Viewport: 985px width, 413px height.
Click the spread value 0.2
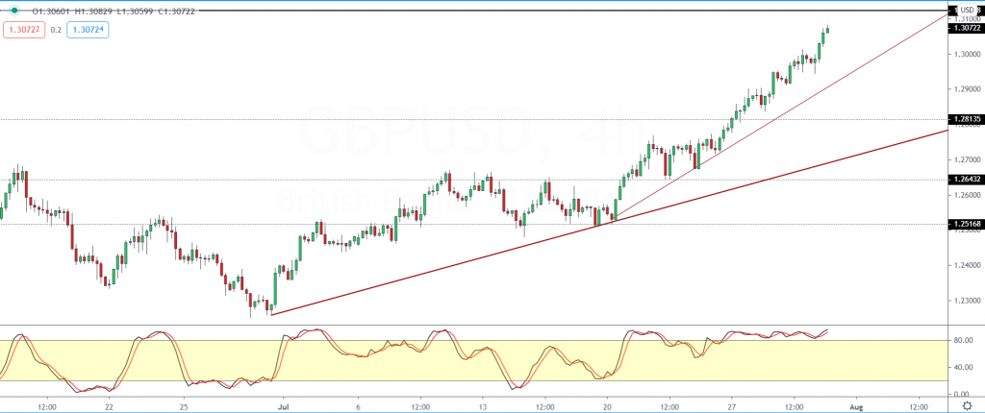57,30
